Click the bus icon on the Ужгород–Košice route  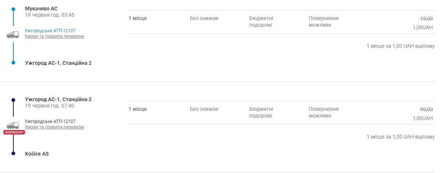click(13, 126)
